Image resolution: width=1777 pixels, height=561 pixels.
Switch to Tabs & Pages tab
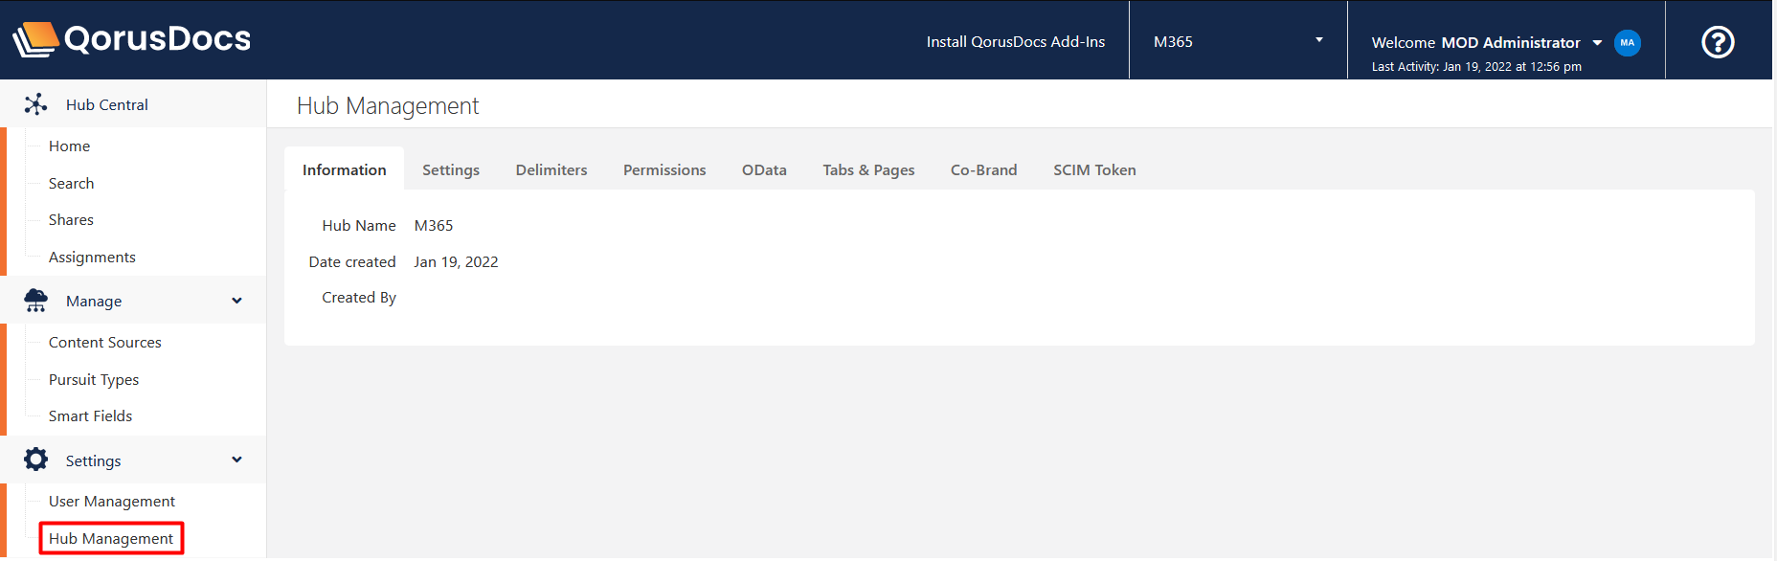pos(868,169)
